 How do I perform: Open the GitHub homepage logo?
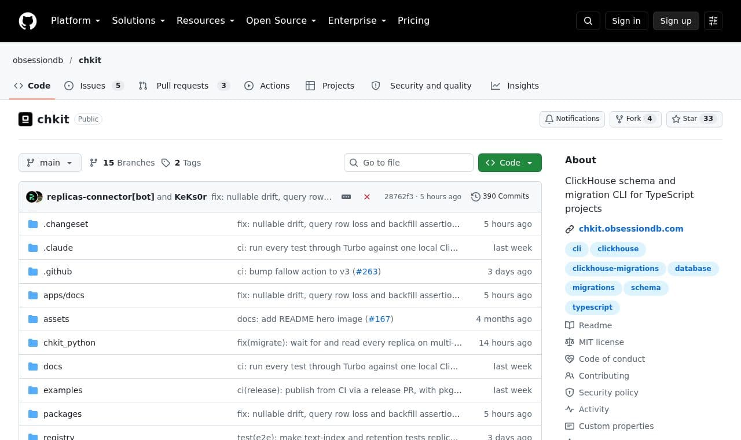click(x=28, y=21)
